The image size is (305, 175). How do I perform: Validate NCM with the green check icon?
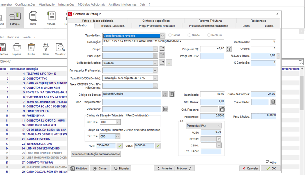click(x=120, y=146)
